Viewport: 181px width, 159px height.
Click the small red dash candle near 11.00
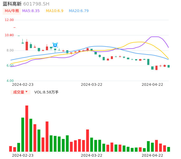15,27
